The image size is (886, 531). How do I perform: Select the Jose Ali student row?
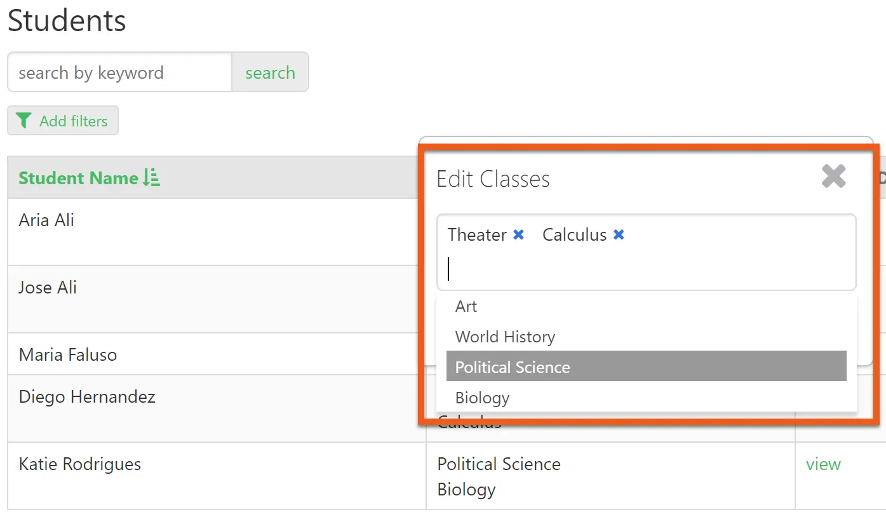click(48, 287)
